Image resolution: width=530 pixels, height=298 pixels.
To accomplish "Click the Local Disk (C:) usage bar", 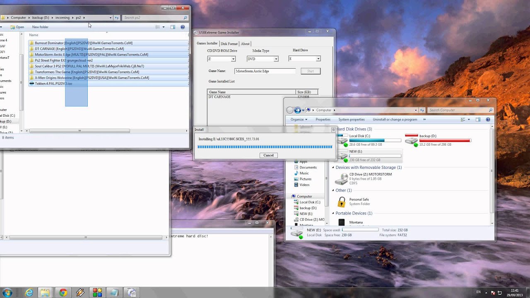I will click(375, 141).
